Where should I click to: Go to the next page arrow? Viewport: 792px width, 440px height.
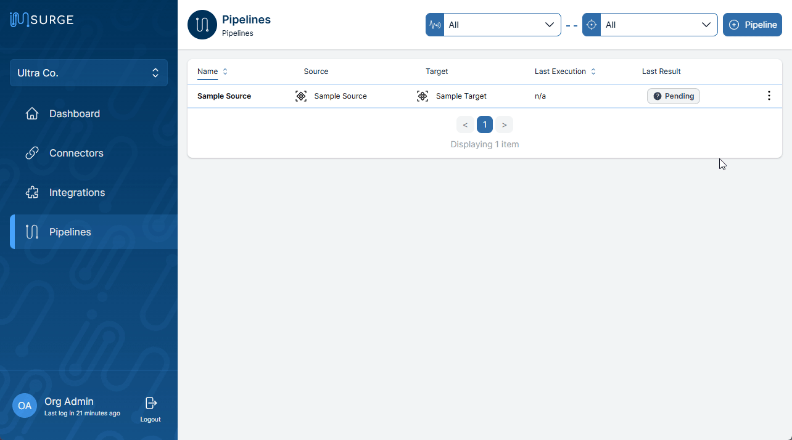[x=504, y=125]
